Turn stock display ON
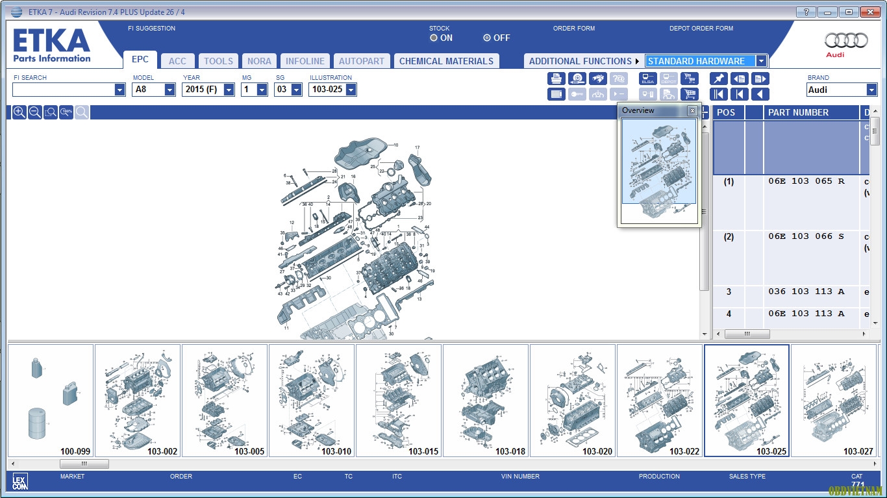 point(434,38)
